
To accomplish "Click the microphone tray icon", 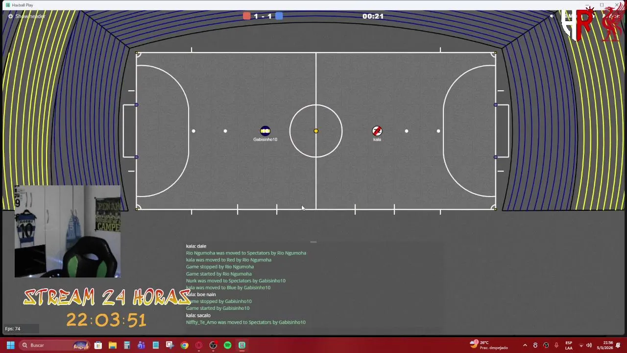I will pos(556,345).
